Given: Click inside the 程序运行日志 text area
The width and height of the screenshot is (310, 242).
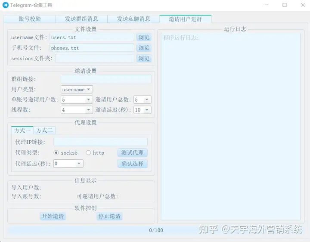Looking at the screenshot, I should [x=231, y=127].
